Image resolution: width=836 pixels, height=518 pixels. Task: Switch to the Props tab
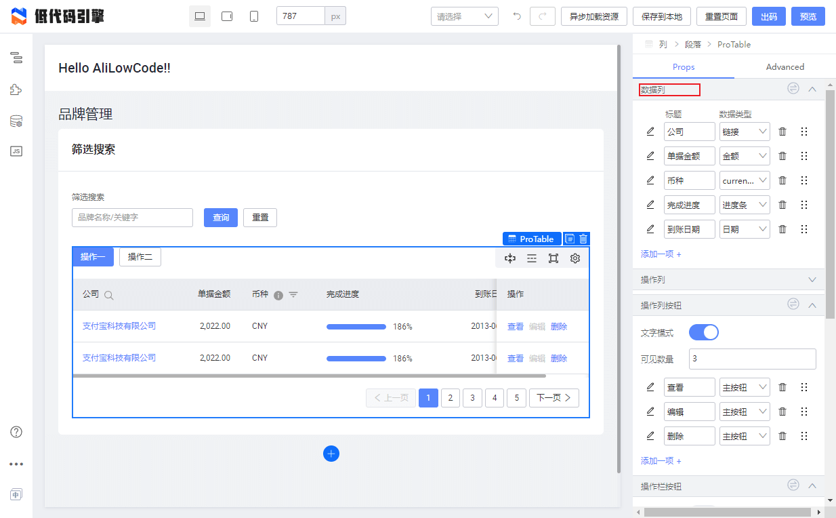[684, 66]
